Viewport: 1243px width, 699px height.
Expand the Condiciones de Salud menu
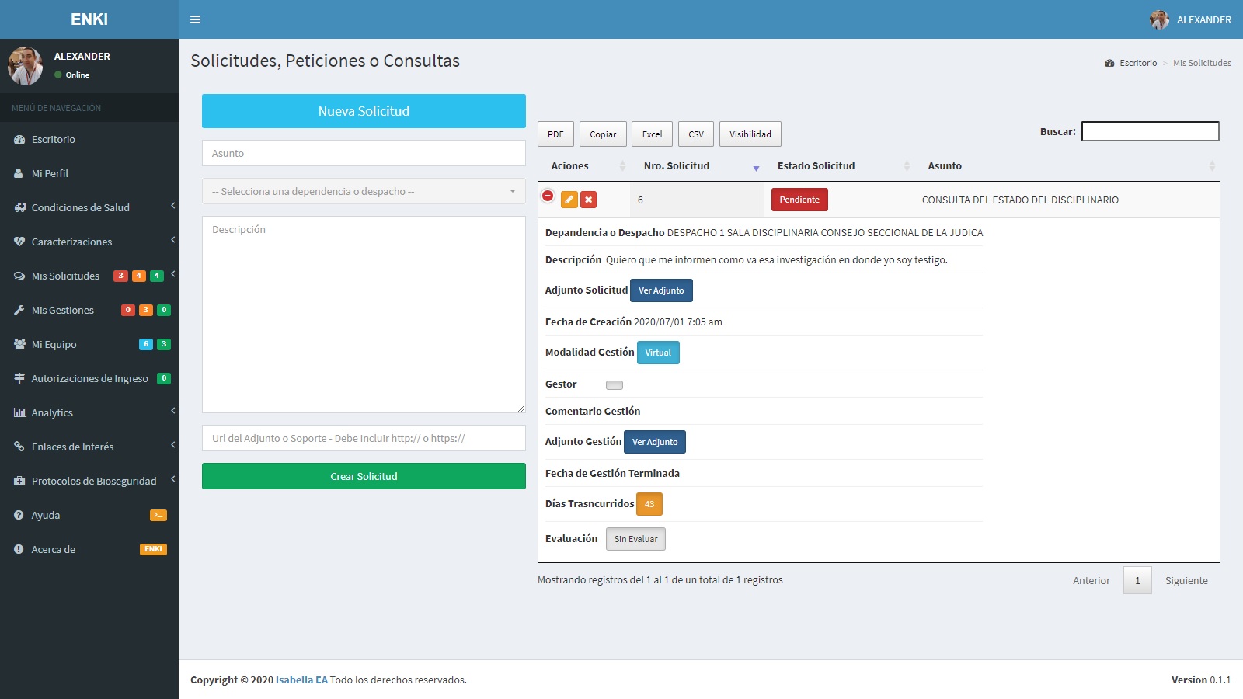click(x=81, y=208)
